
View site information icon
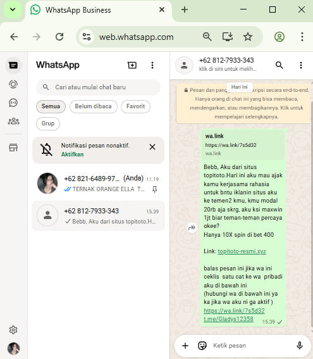[87, 37]
